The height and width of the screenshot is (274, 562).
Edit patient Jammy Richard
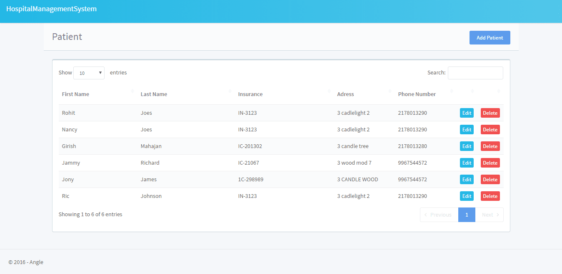point(467,163)
